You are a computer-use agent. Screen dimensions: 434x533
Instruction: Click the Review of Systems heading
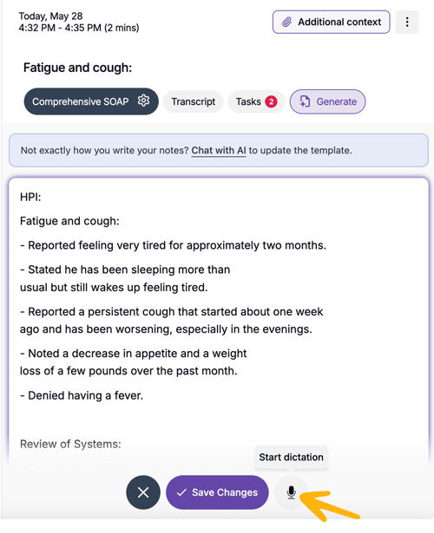coord(70,444)
